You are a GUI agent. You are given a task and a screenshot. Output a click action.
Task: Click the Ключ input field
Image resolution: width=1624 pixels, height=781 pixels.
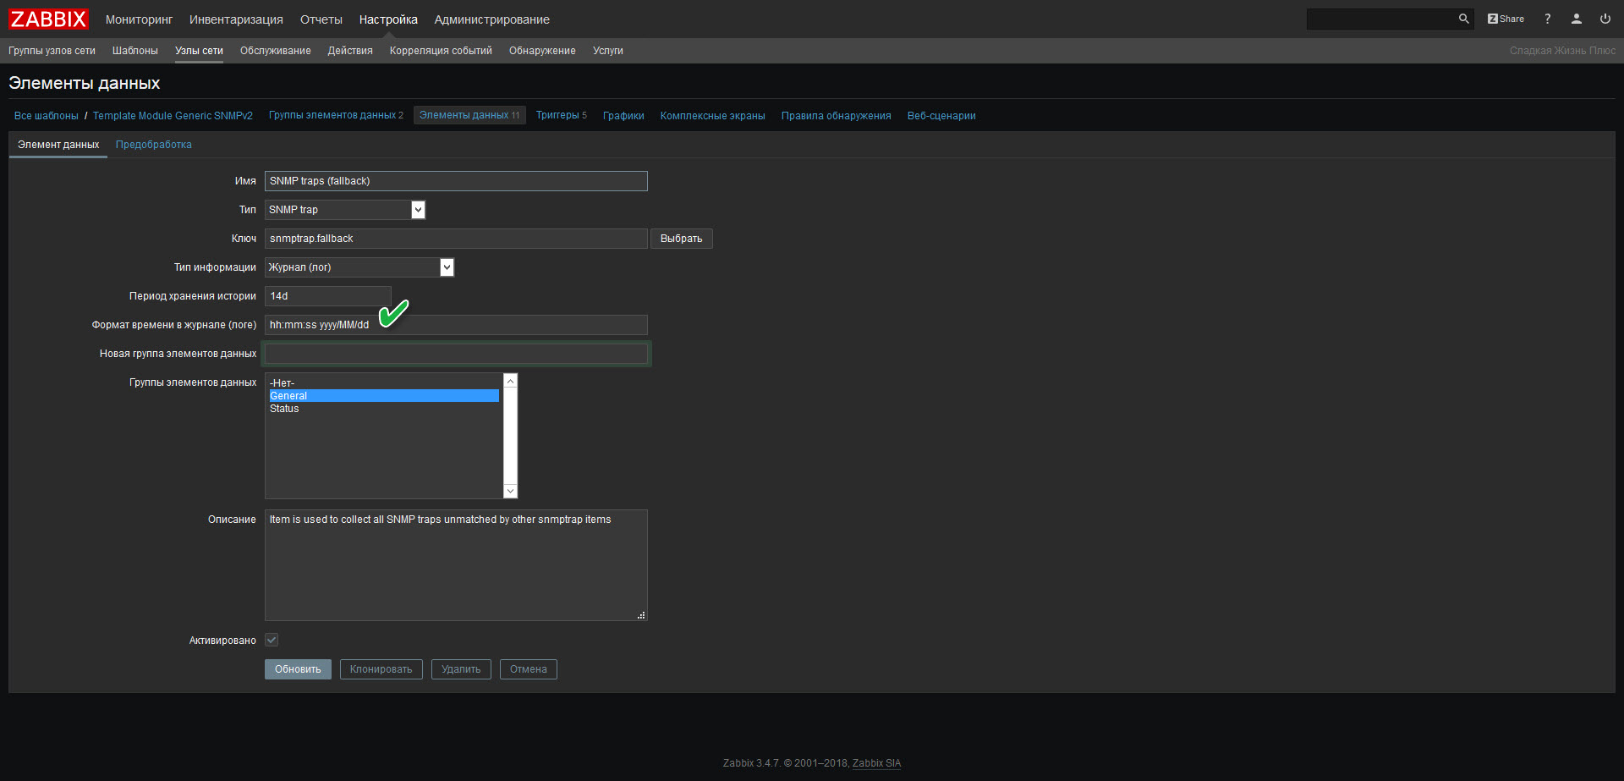coord(456,239)
